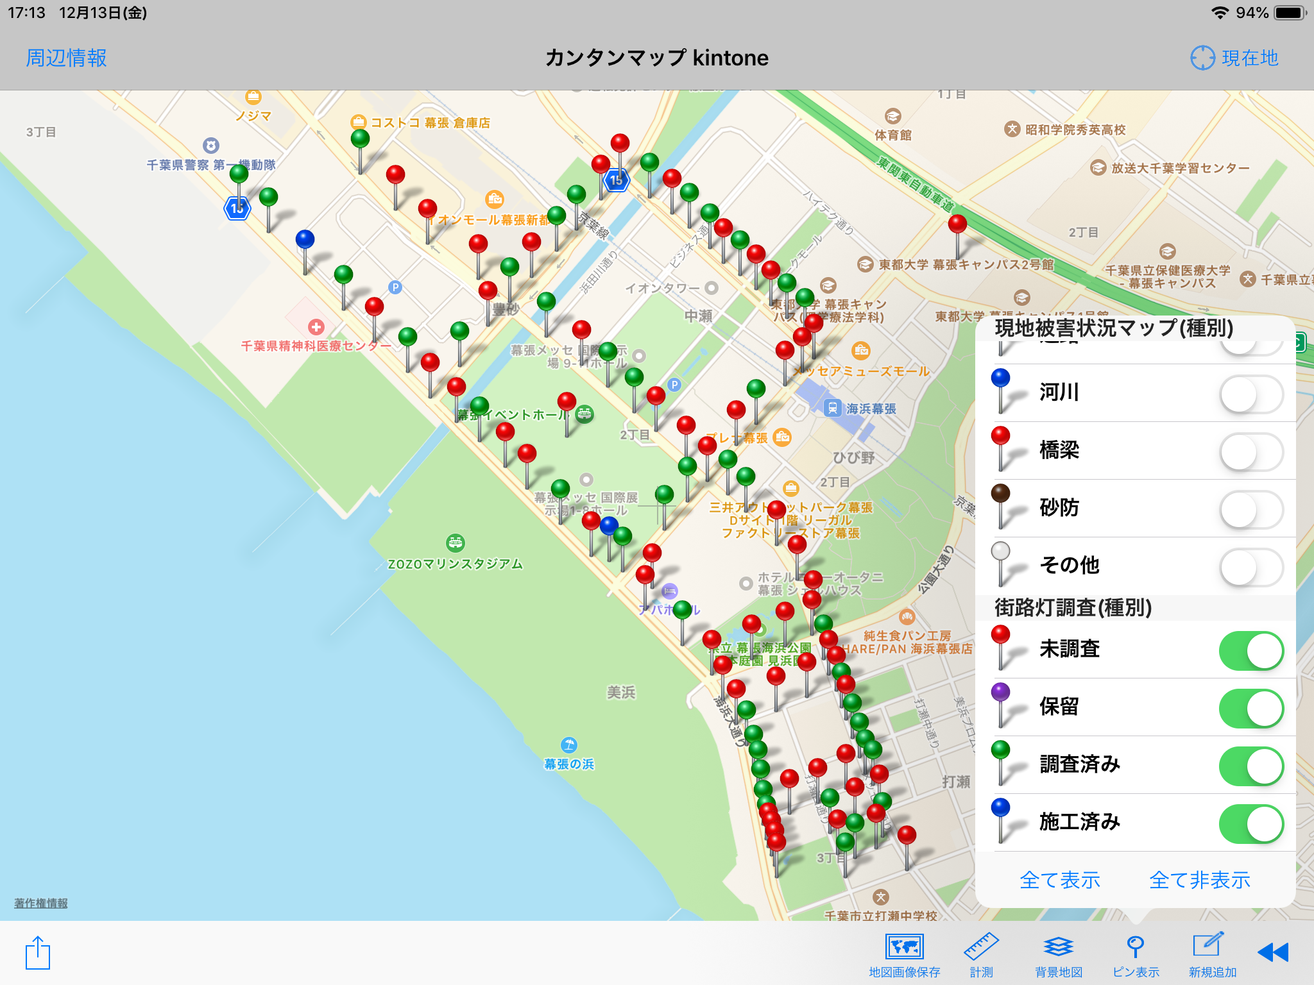
Task: Tap the イオンタワー marker
Action: pos(711,288)
